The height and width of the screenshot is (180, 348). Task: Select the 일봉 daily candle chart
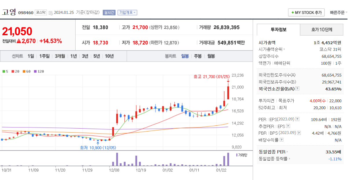185,56
